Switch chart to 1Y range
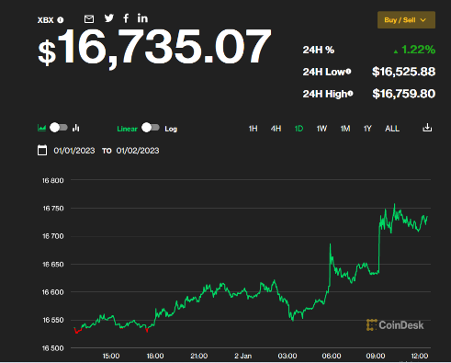 coord(367,129)
